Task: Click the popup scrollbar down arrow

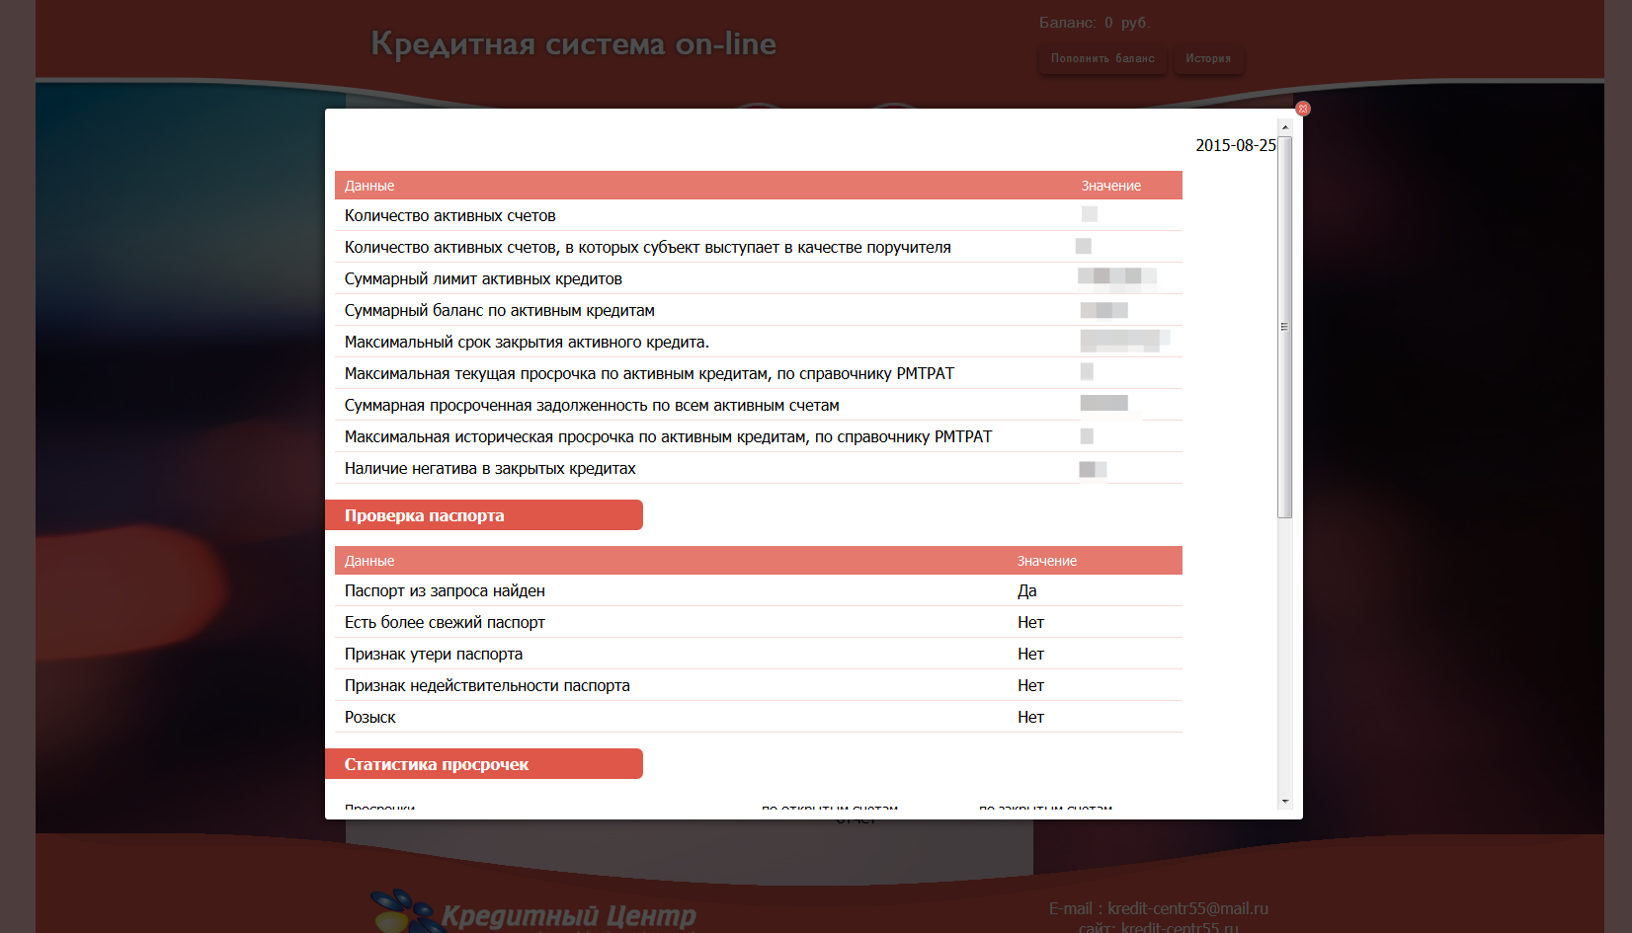Action: (x=1284, y=801)
